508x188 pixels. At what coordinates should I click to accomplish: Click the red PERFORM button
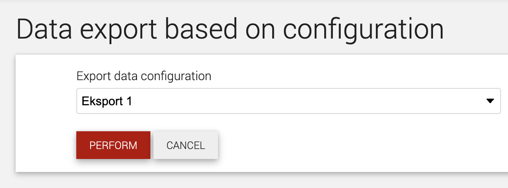[x=114, y=145]
